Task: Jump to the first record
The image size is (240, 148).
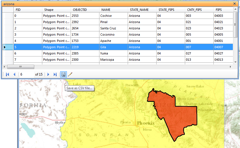Action: (7, 74)
